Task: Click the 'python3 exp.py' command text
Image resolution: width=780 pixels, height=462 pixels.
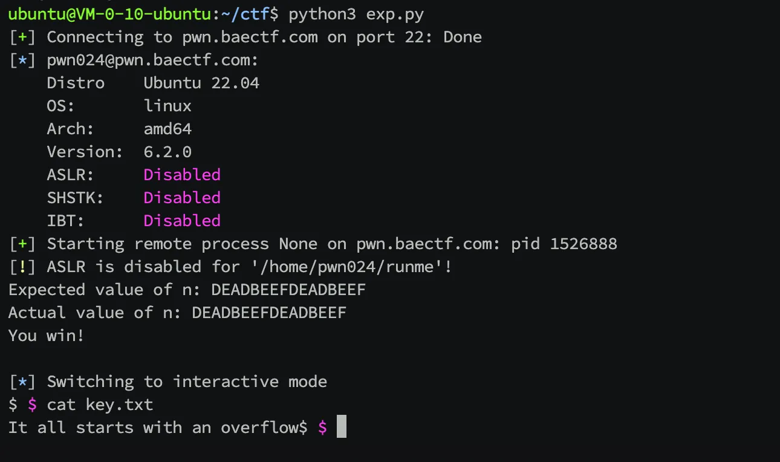Action: [x=356, y=13]
